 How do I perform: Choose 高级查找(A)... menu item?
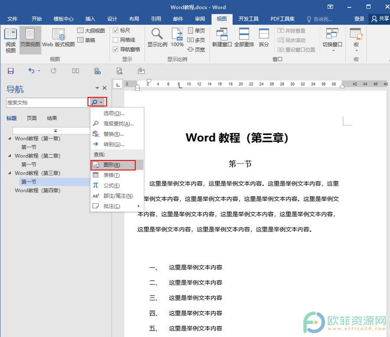click(117, 124)
